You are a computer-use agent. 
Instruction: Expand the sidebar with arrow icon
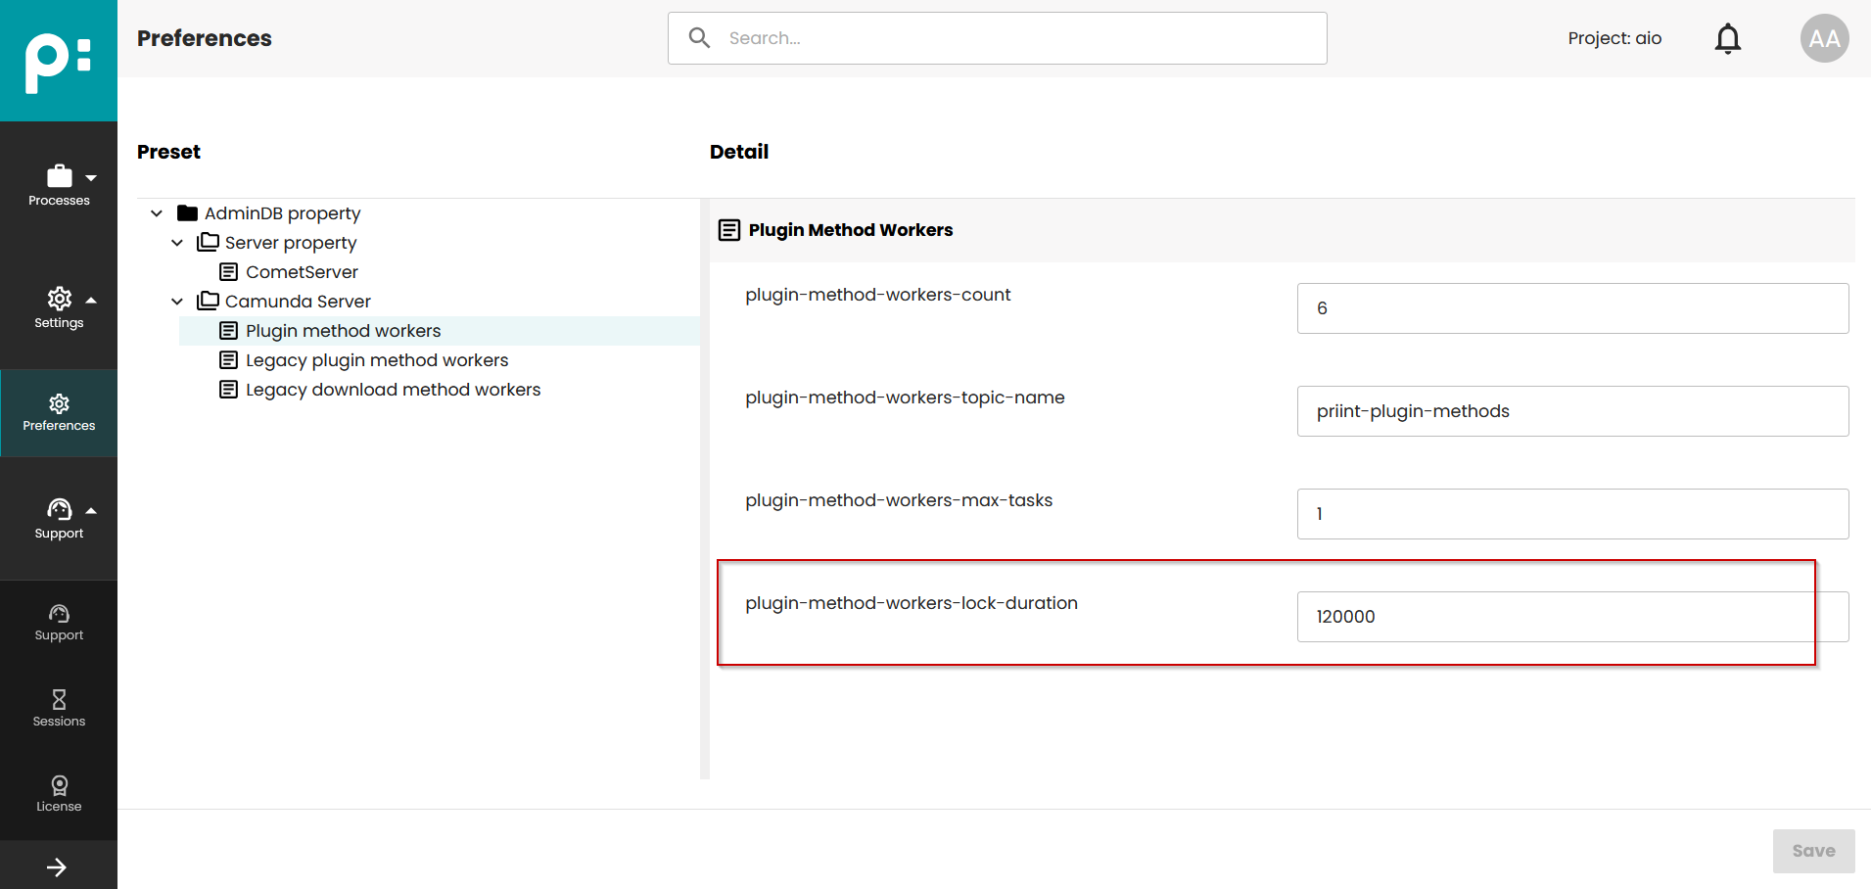(57, 866)
